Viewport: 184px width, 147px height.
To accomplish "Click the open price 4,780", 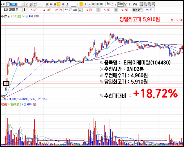I will 89,10.
